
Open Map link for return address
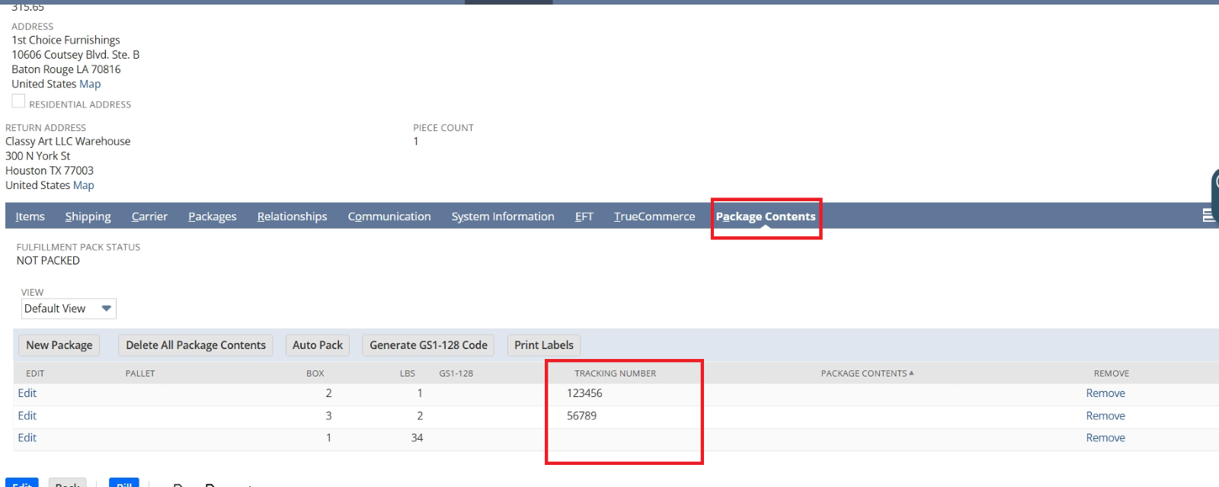(84, 185)
